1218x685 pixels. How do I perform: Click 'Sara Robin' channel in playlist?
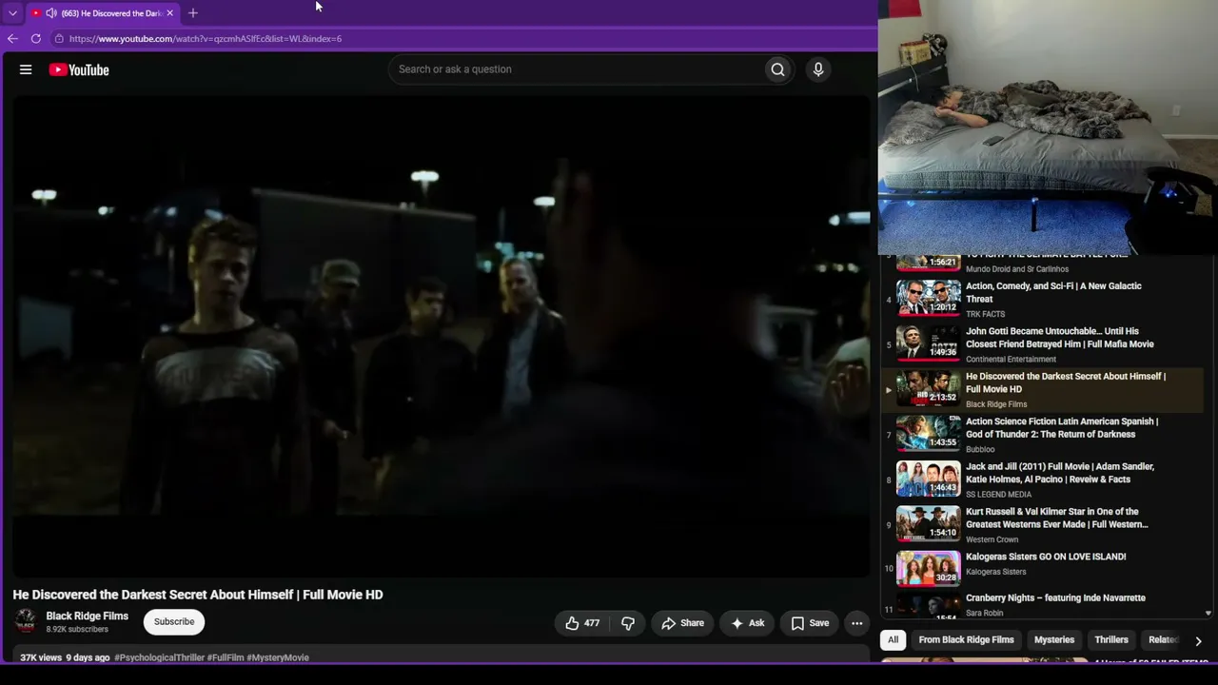click(x=984, y=614)
